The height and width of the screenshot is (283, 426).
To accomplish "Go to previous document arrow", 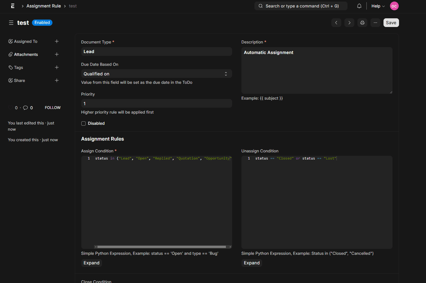I will (336, 23).
